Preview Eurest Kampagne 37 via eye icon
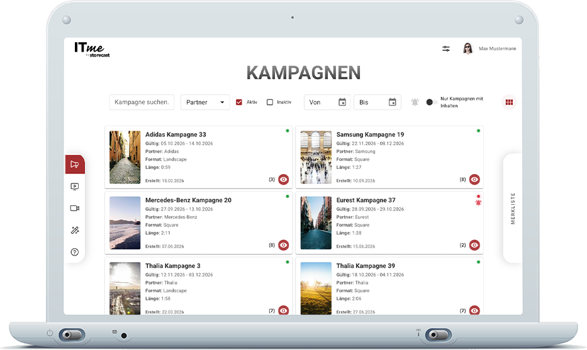 [474, 245]
